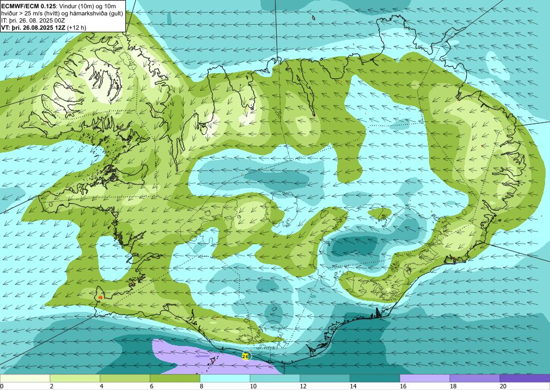Pick the medium green 4–6 legend swatch

click(x=125, y=378)
